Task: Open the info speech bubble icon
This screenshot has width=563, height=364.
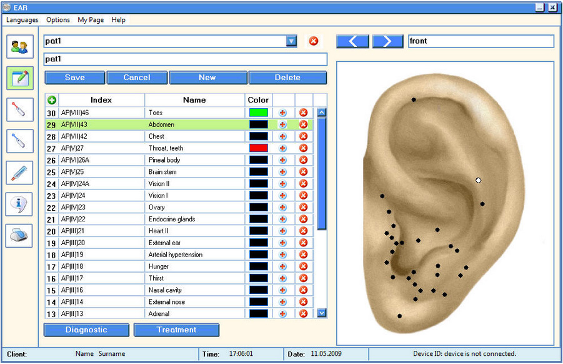Action: [19, 204]
